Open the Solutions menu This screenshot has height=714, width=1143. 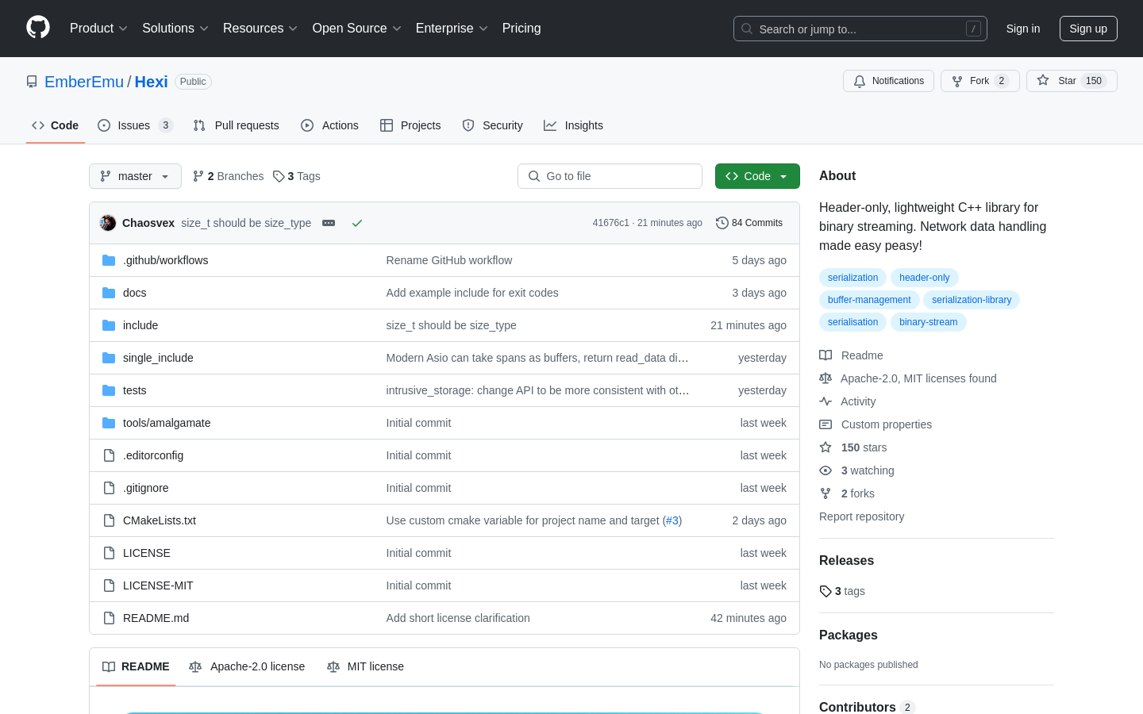[175, 29]
